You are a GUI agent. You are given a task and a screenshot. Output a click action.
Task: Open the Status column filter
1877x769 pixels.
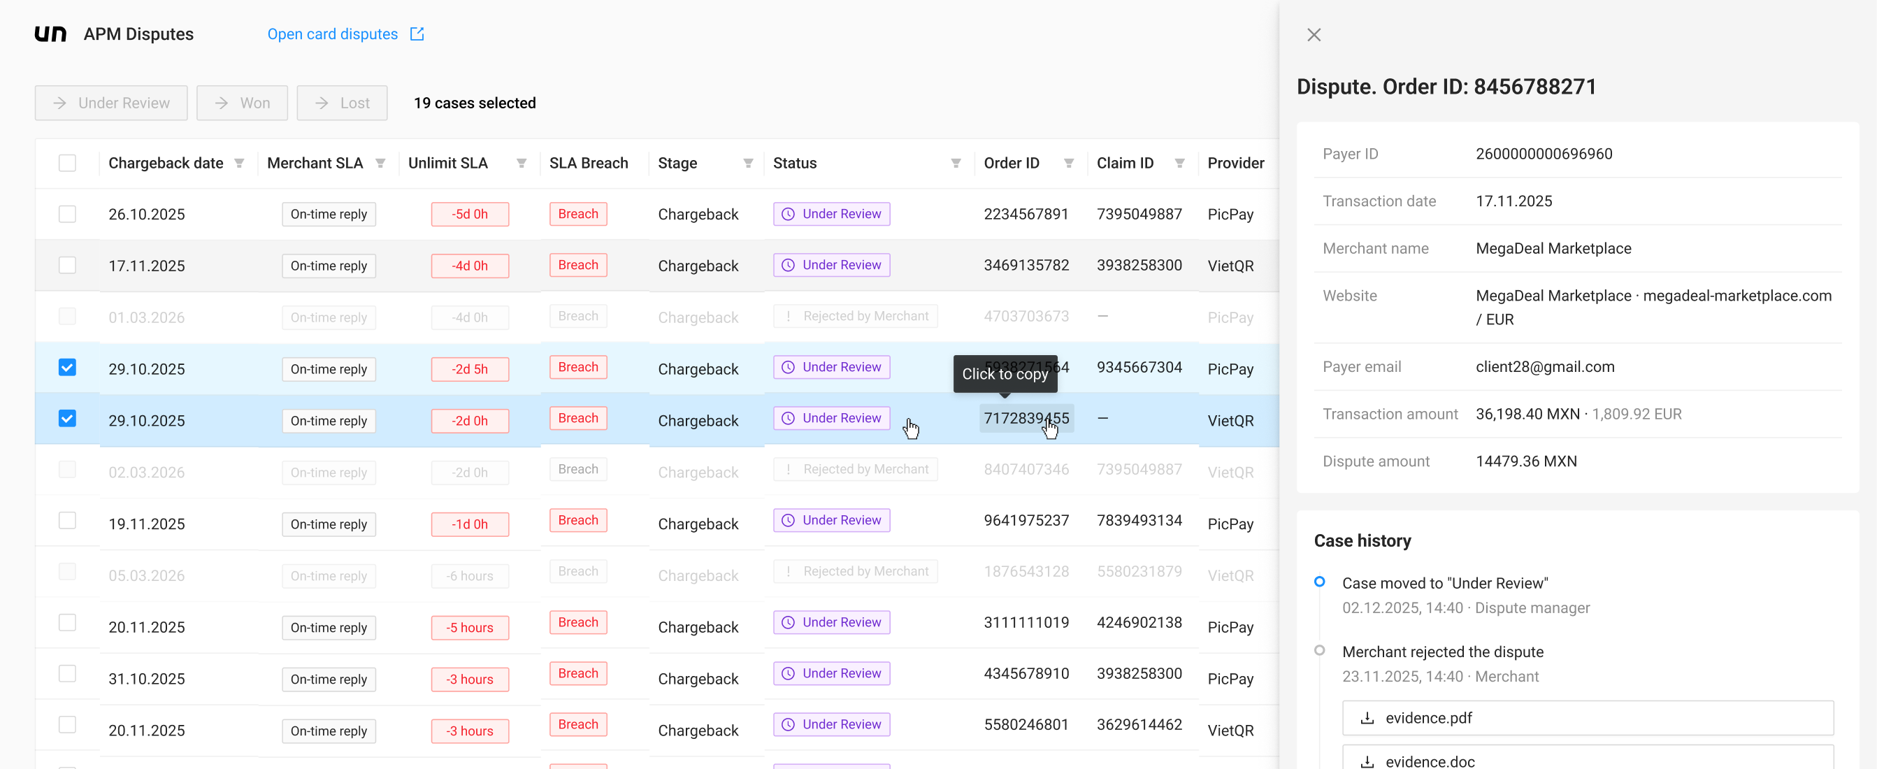click(x=956, y=164)
